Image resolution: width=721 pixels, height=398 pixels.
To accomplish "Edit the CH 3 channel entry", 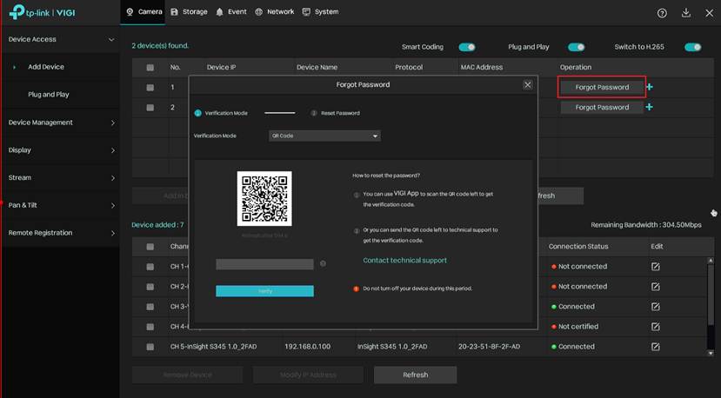I will [656, 307].
